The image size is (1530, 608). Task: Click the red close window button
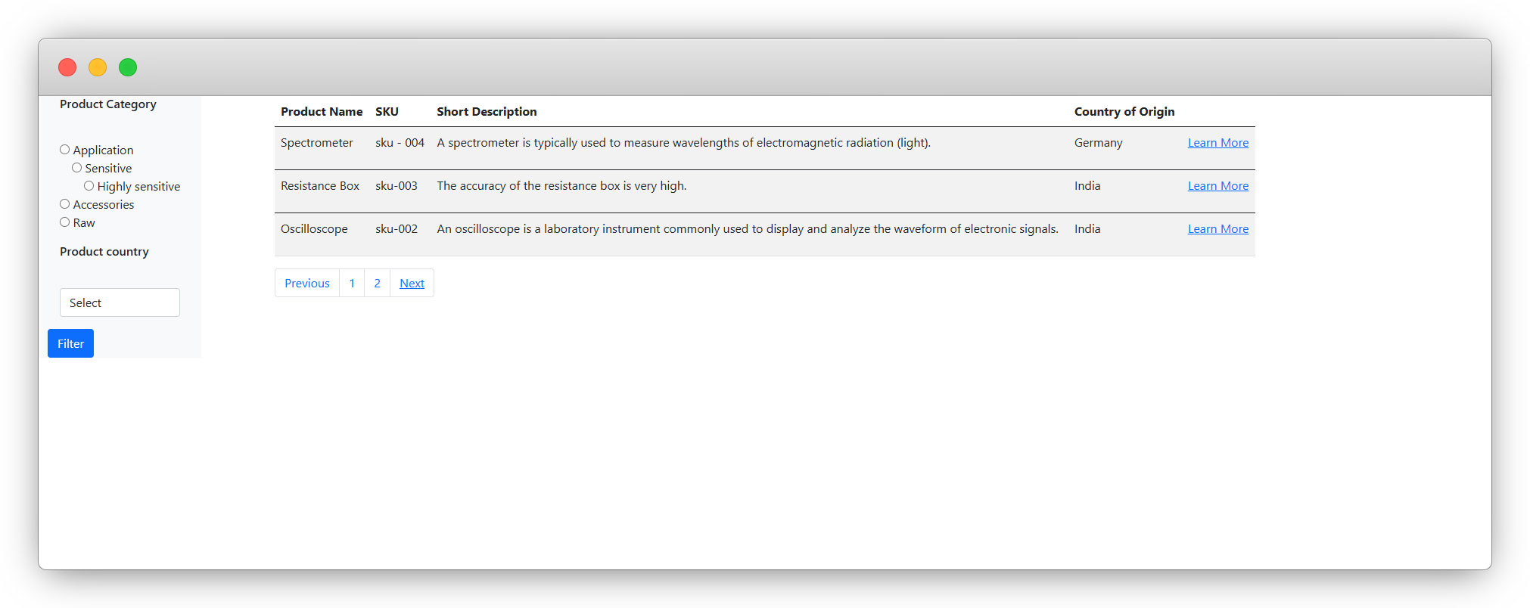tap(67, 67)
